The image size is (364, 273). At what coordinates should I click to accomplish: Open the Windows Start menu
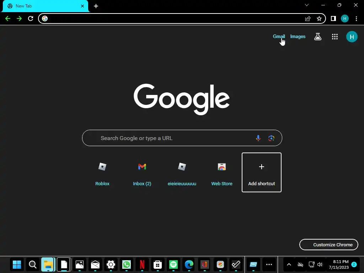(17, 264)
